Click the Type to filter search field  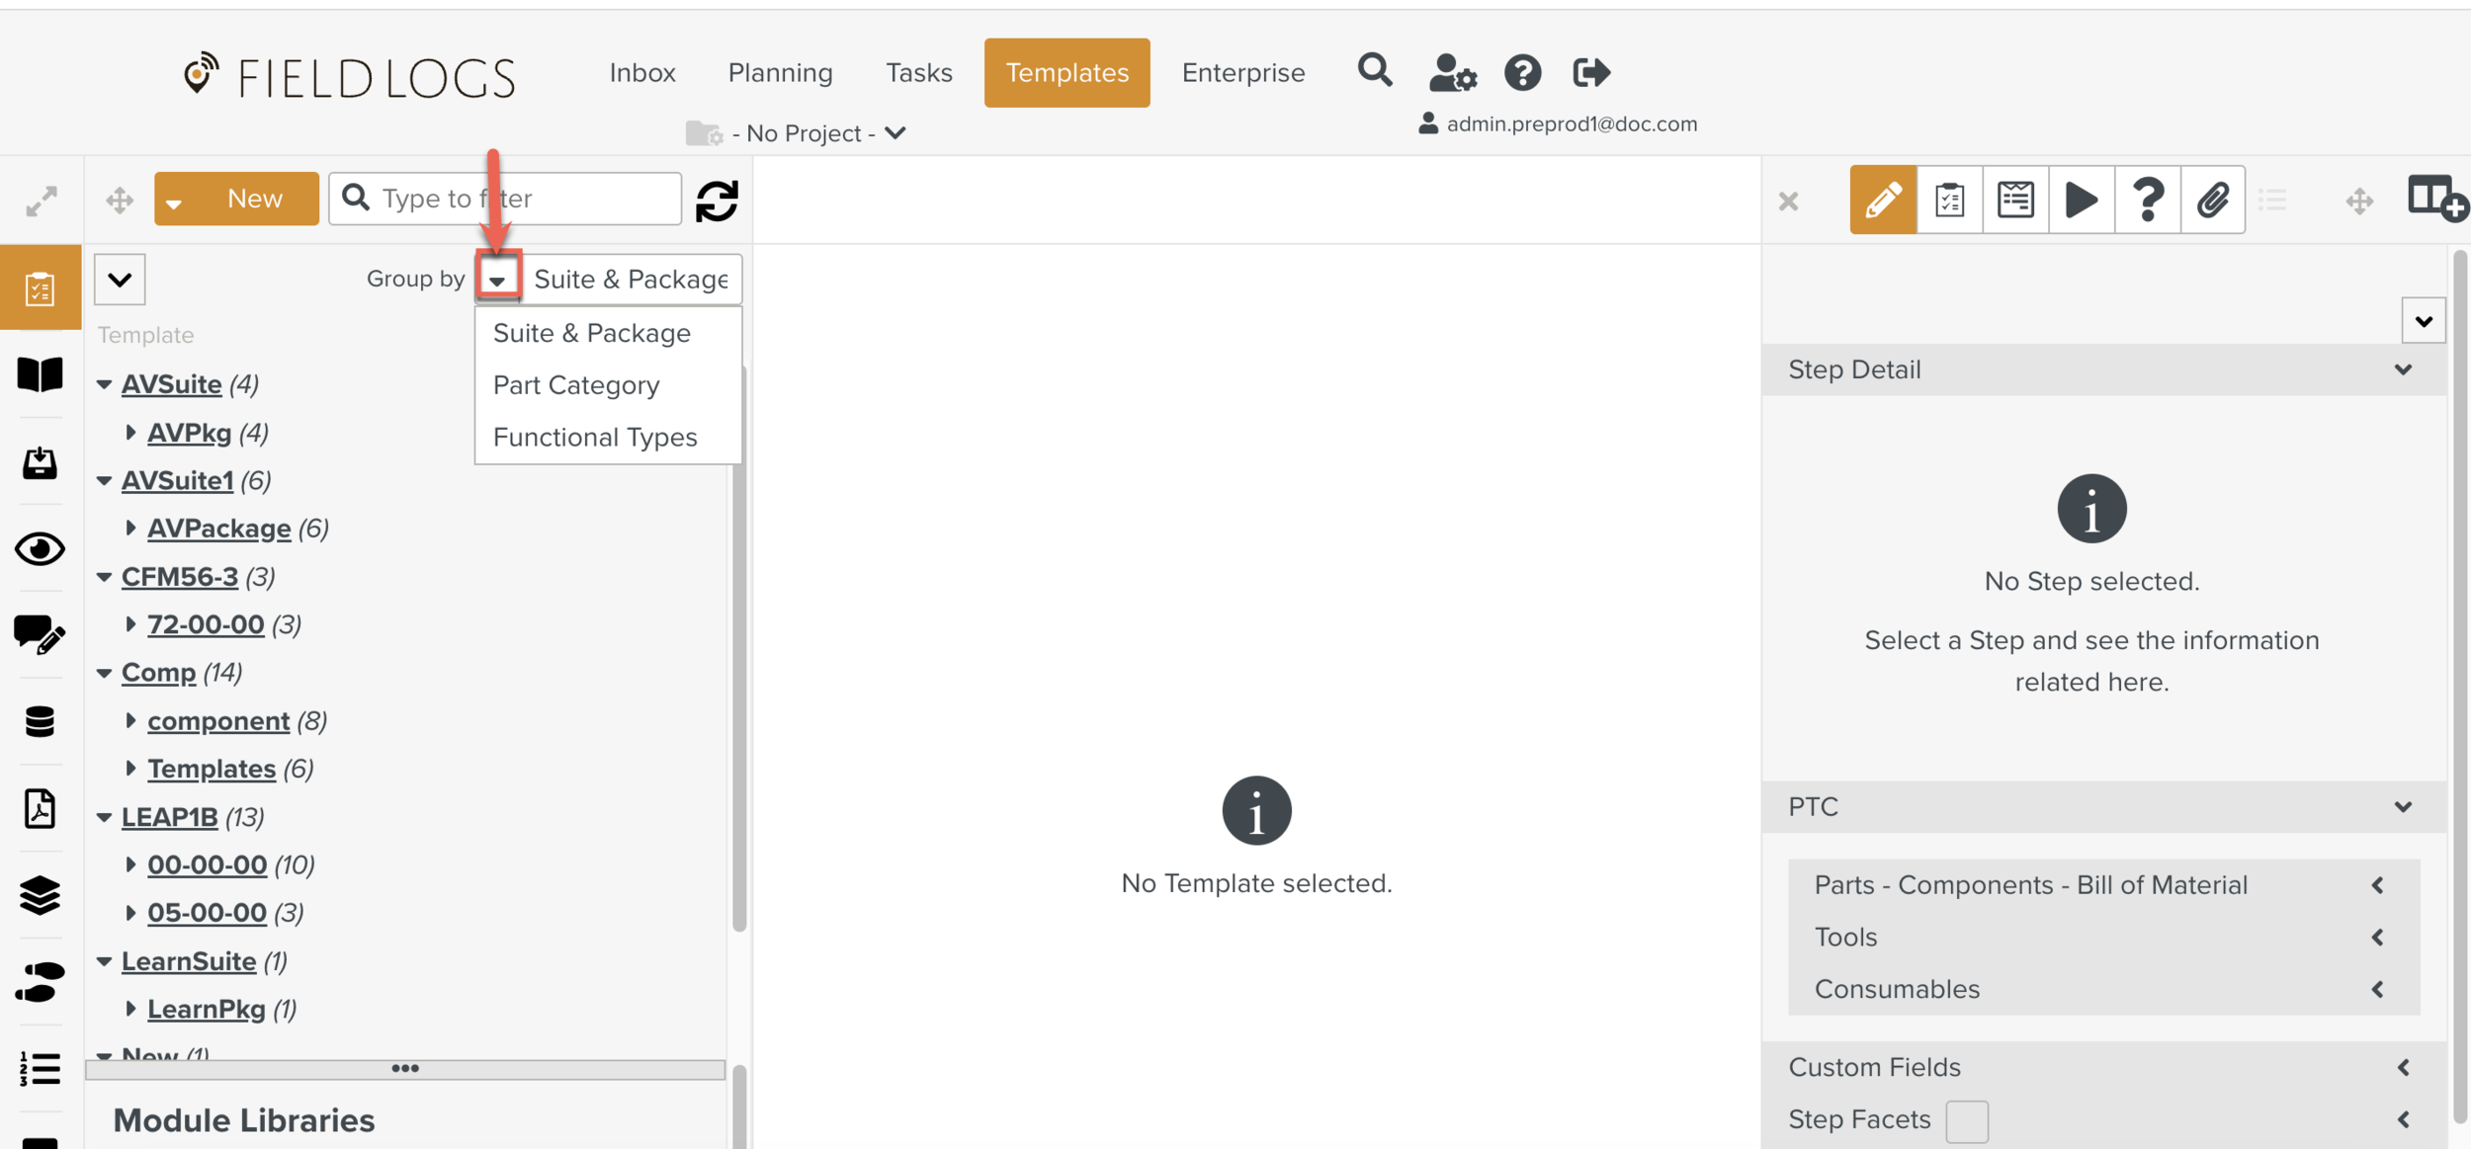524,200
